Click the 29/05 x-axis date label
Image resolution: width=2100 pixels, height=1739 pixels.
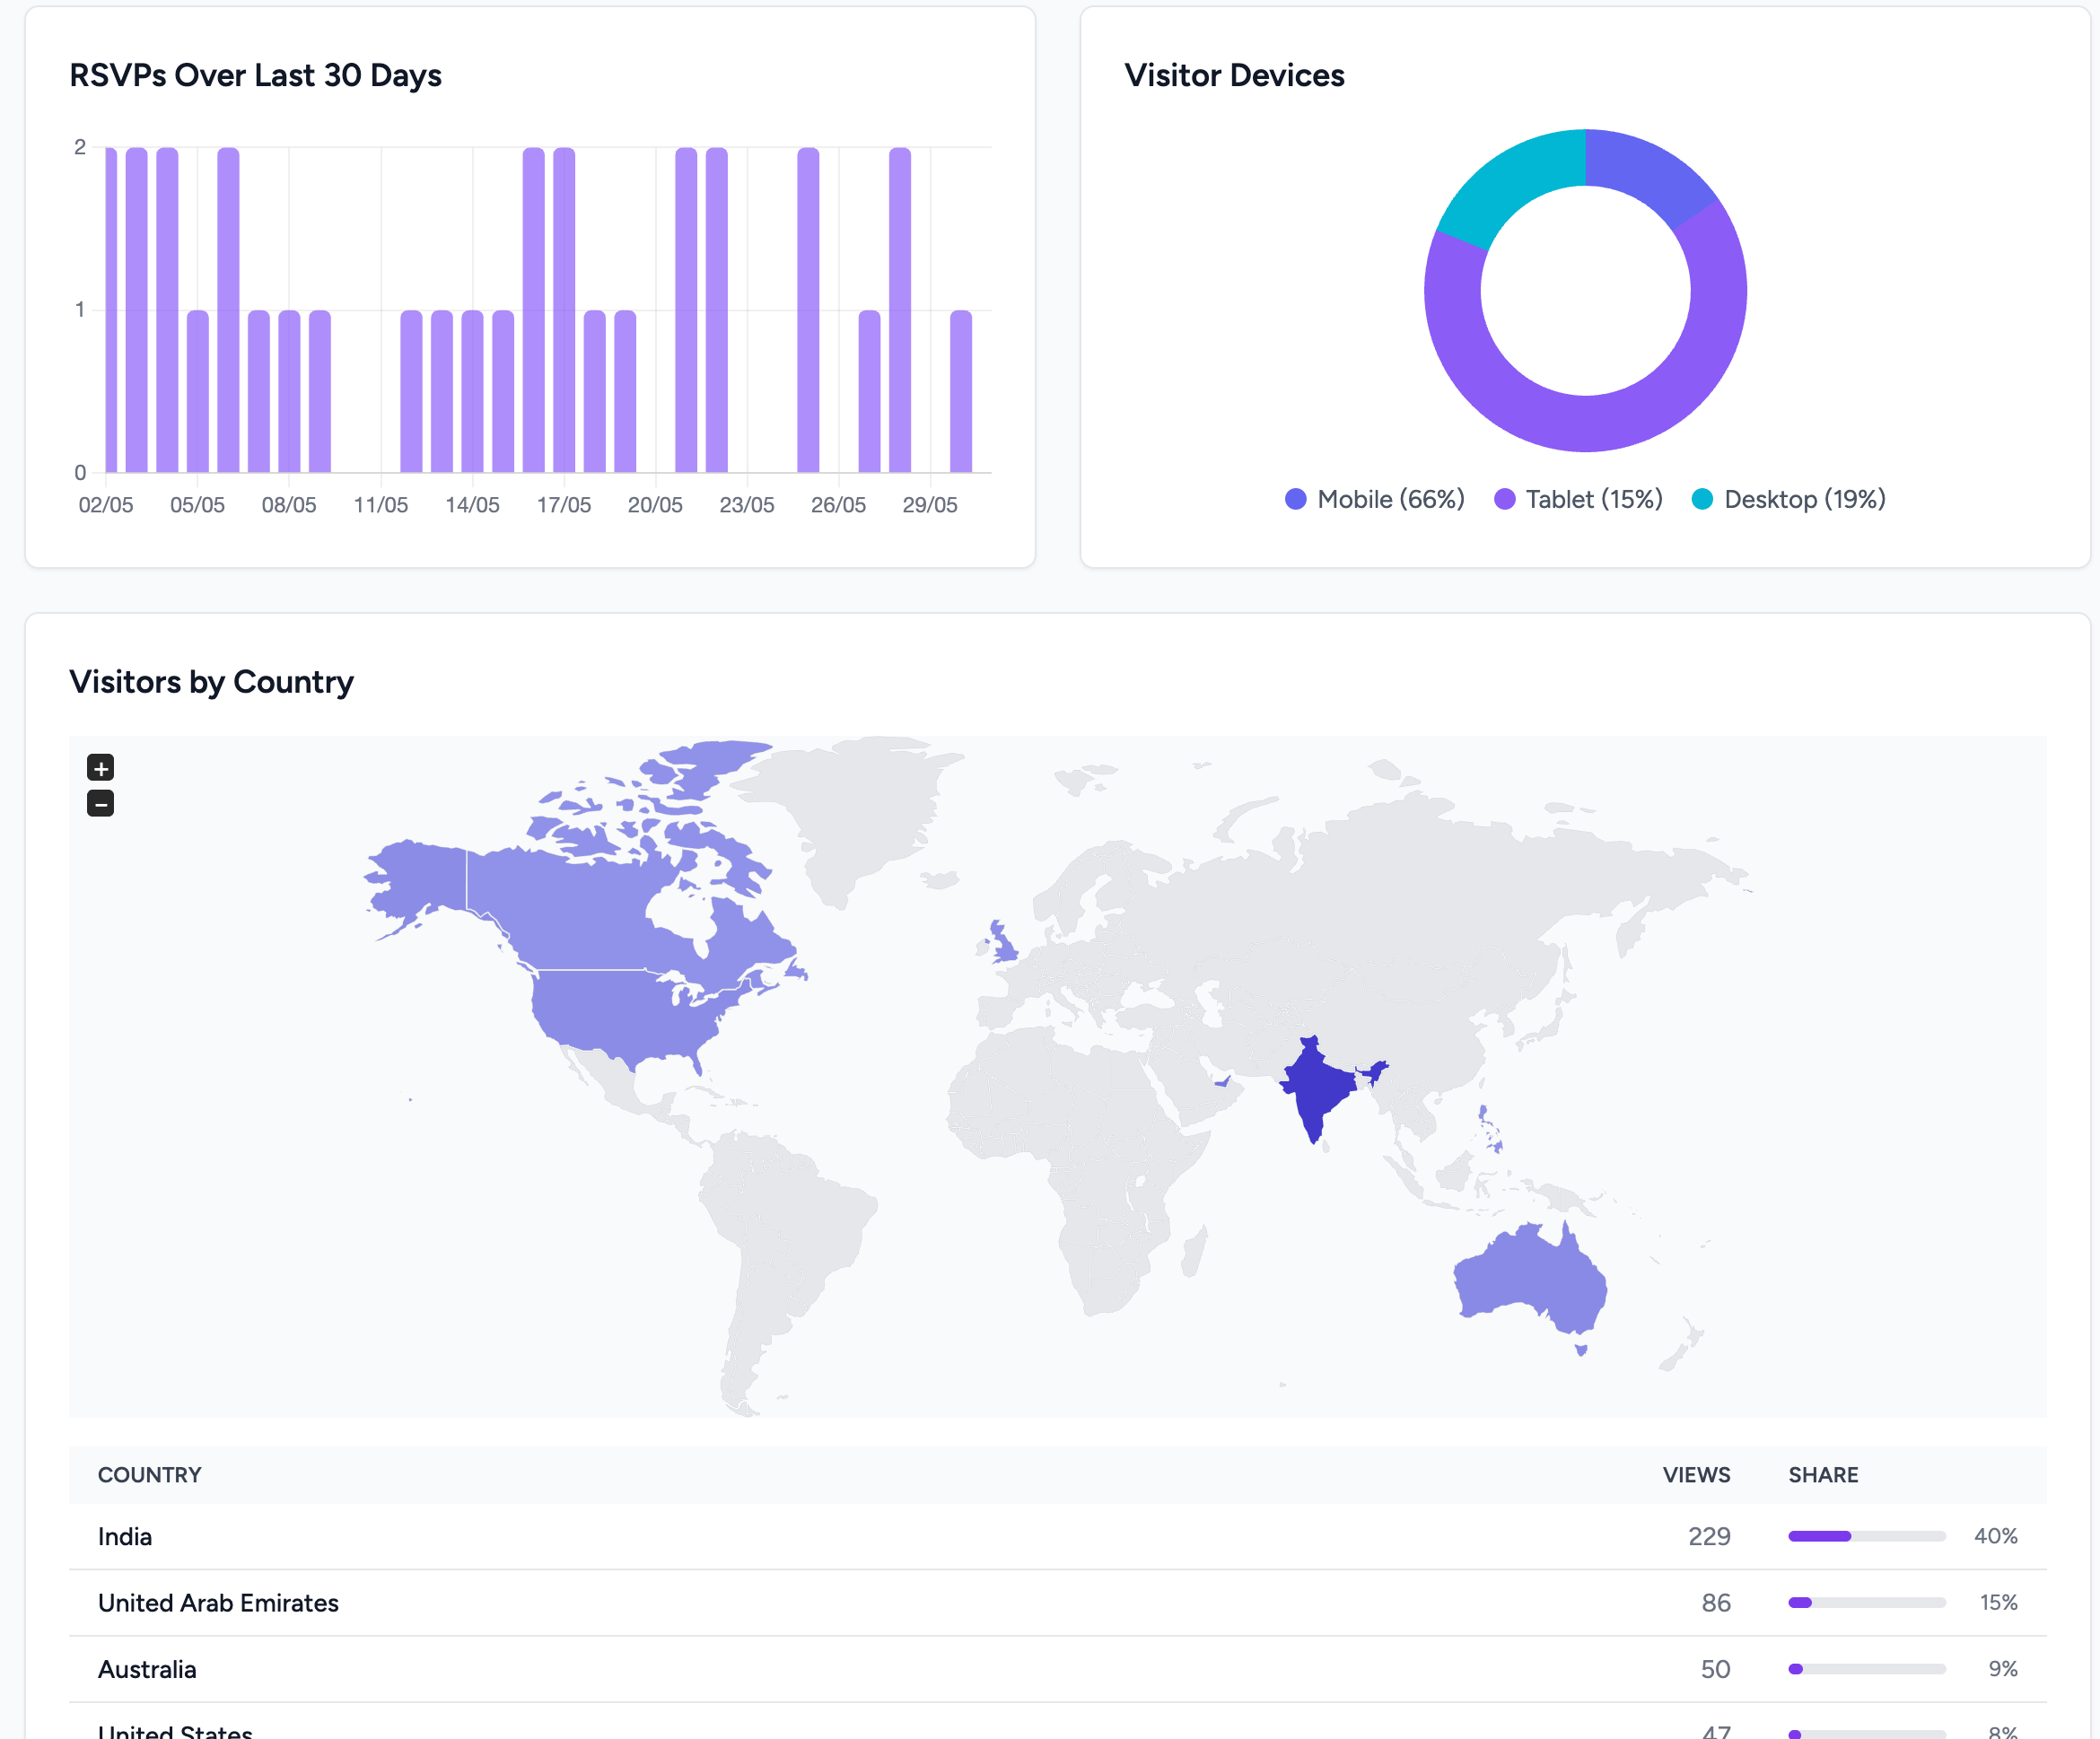pos(930,505)
